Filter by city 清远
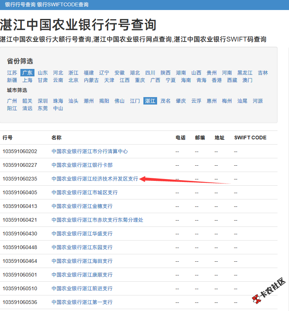The height and width of the screenshot is (311, 289). point(27,108)
